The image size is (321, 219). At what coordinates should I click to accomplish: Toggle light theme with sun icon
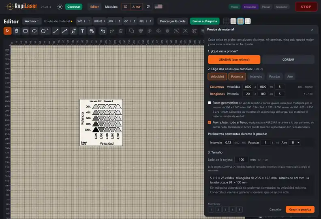point(60,7)
